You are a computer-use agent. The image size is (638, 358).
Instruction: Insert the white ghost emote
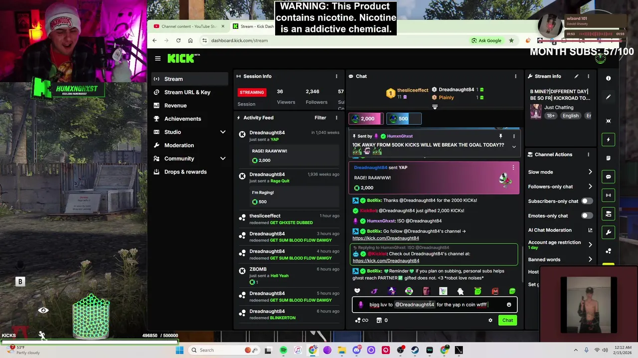click(x=460, y=291)
